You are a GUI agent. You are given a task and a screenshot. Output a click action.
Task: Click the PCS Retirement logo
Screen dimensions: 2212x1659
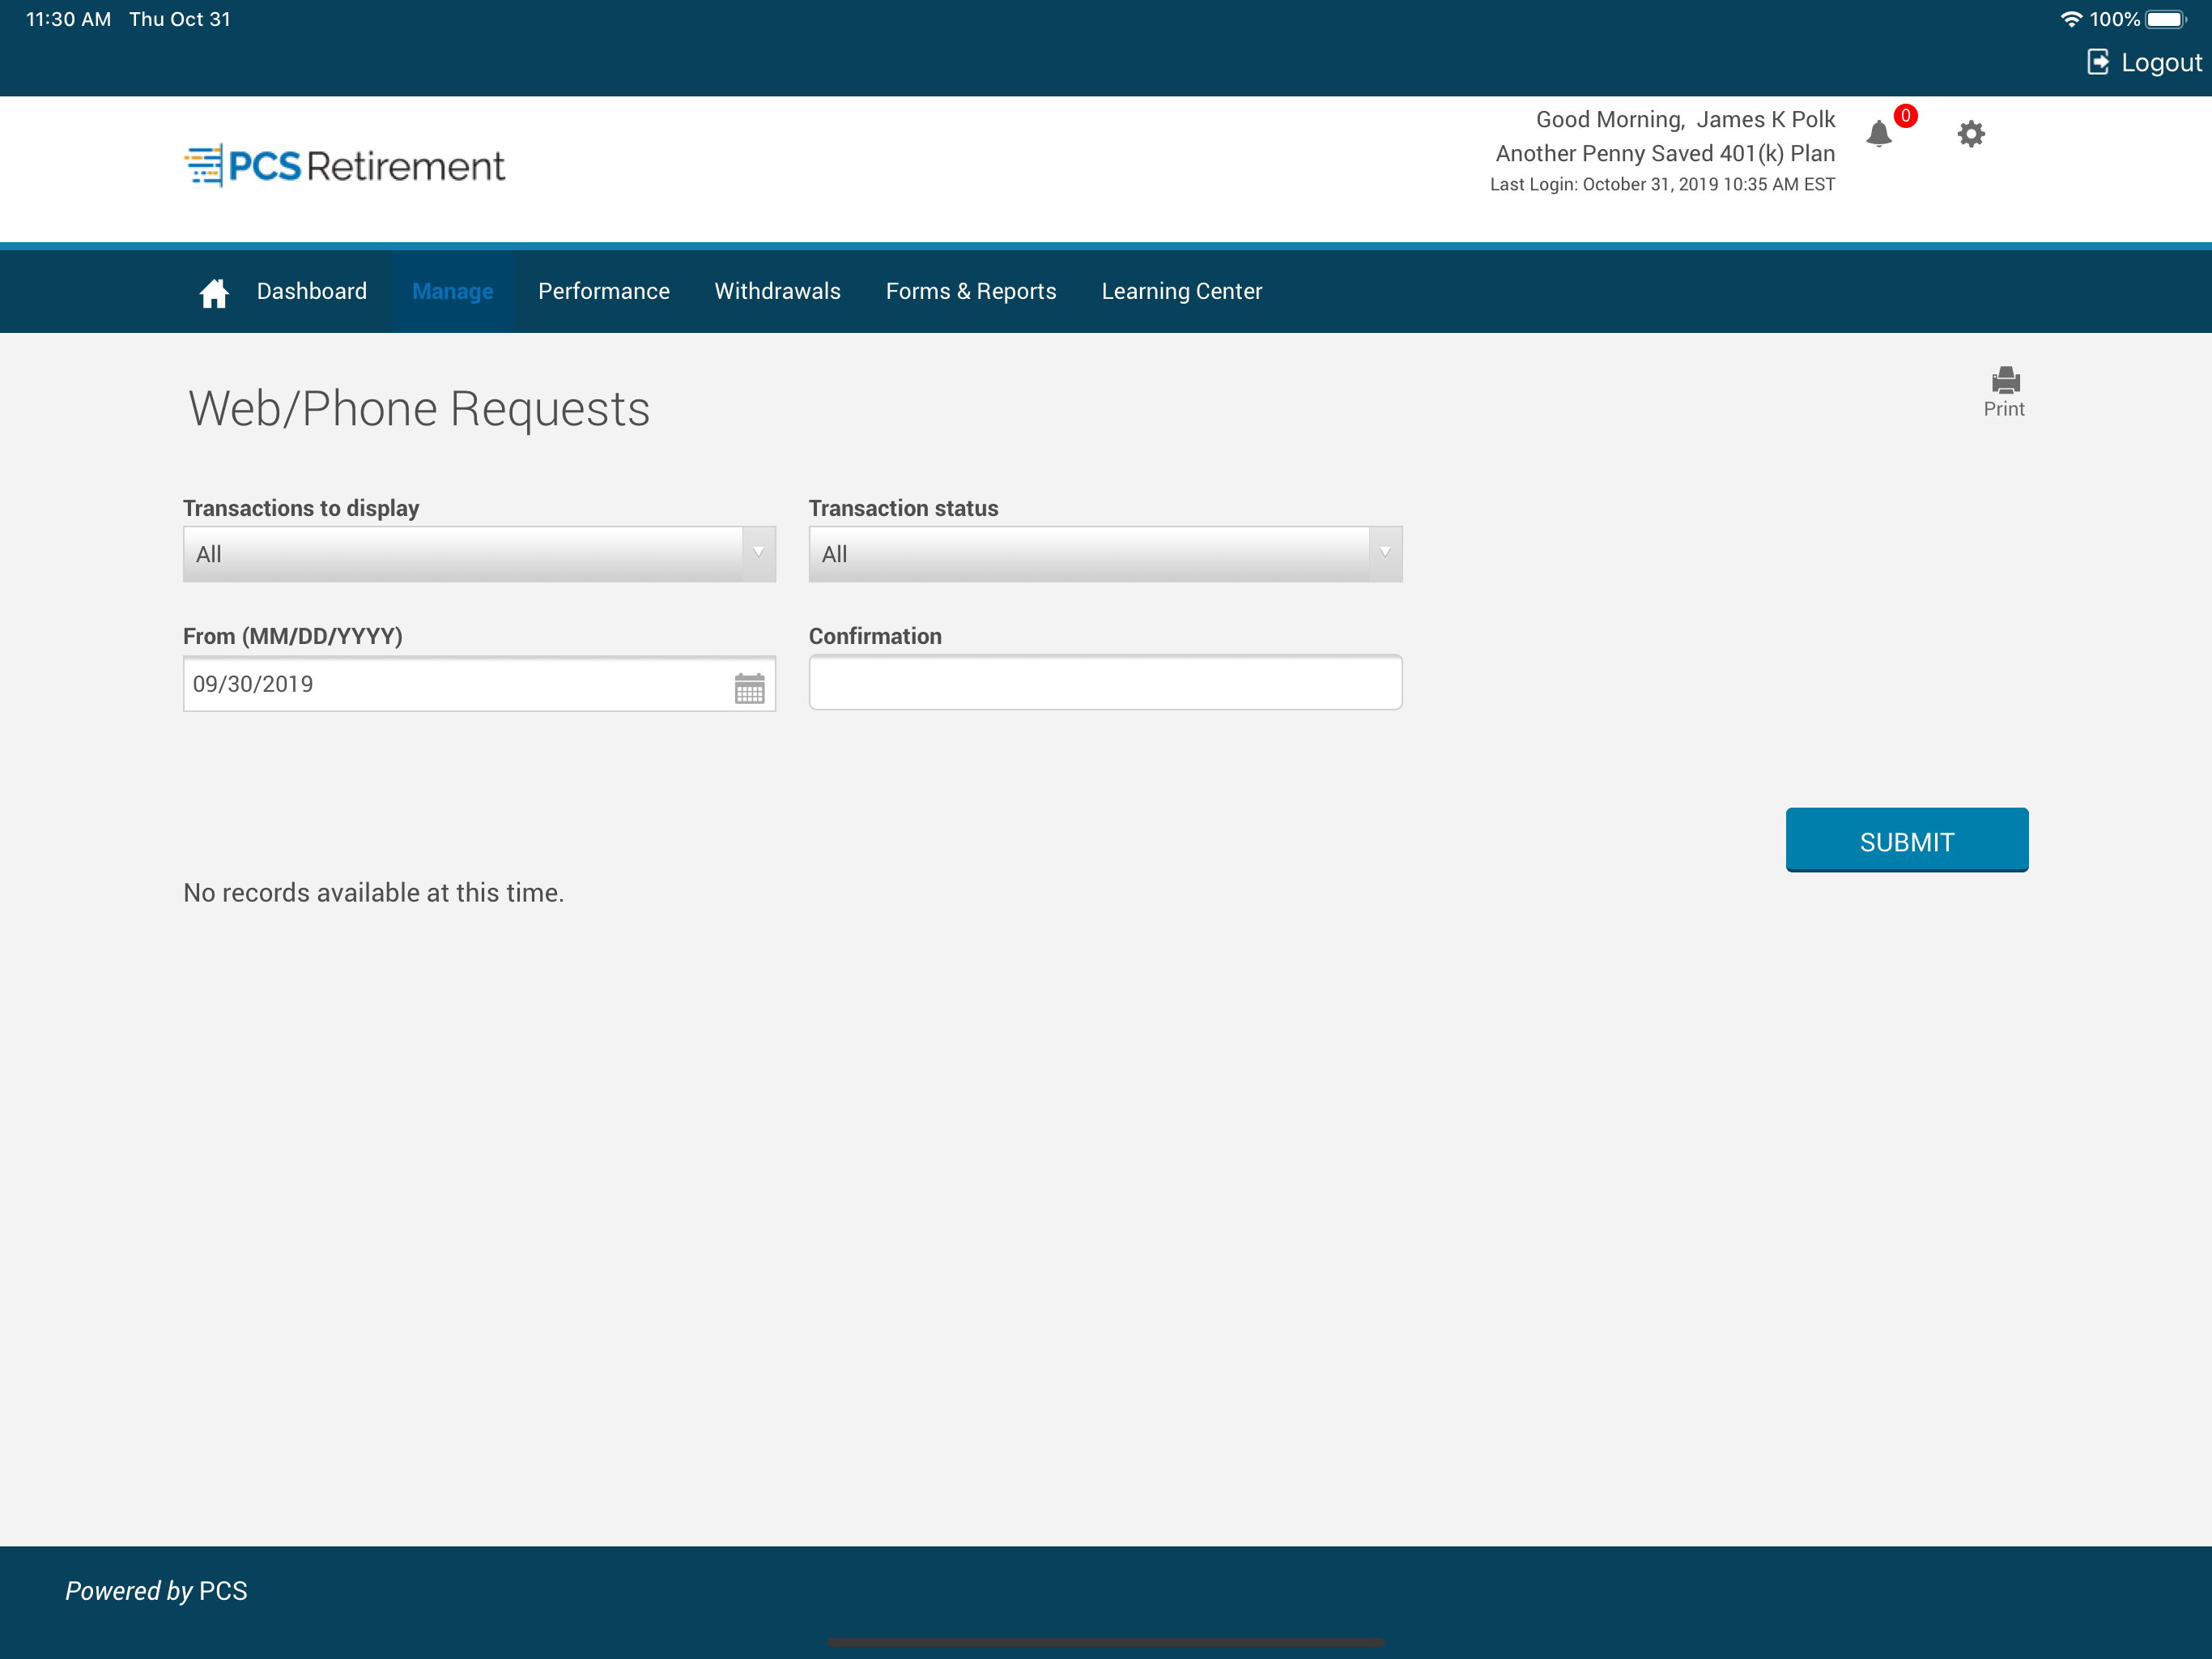tap(344, 165)
